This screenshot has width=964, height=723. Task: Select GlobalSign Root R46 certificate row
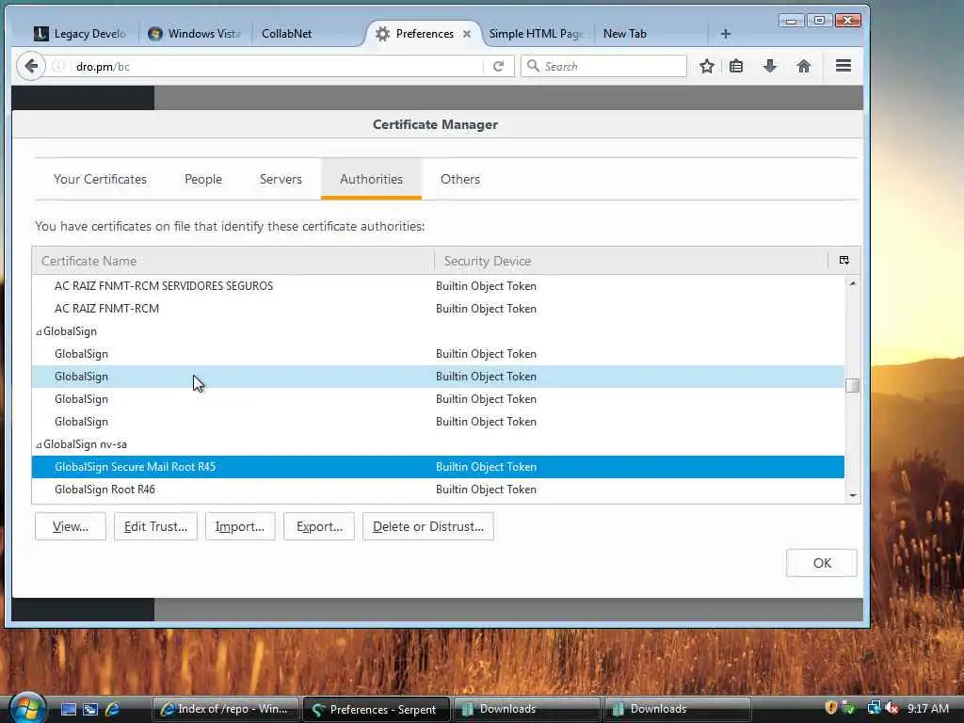[x=438, y=490]
